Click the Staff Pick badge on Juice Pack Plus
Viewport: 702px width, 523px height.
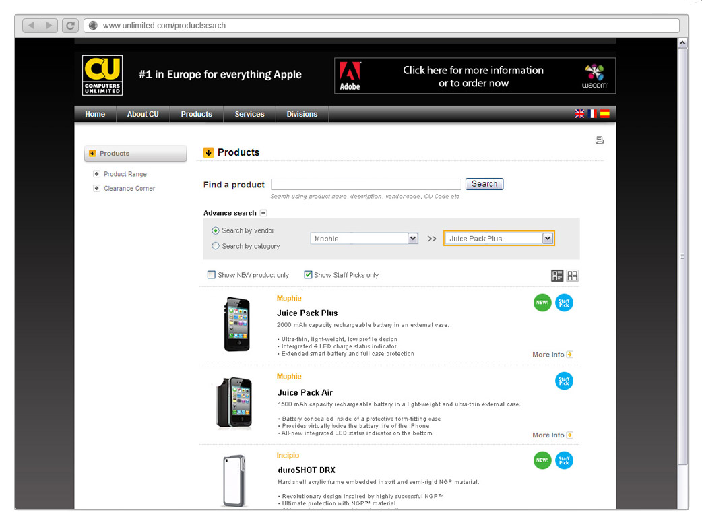tap(564, 303)
